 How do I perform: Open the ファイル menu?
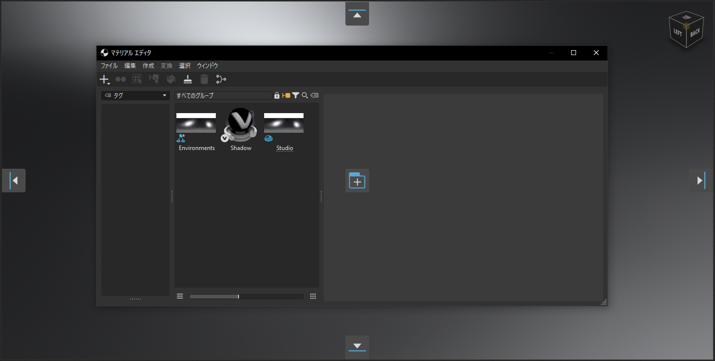pos(109,66)
